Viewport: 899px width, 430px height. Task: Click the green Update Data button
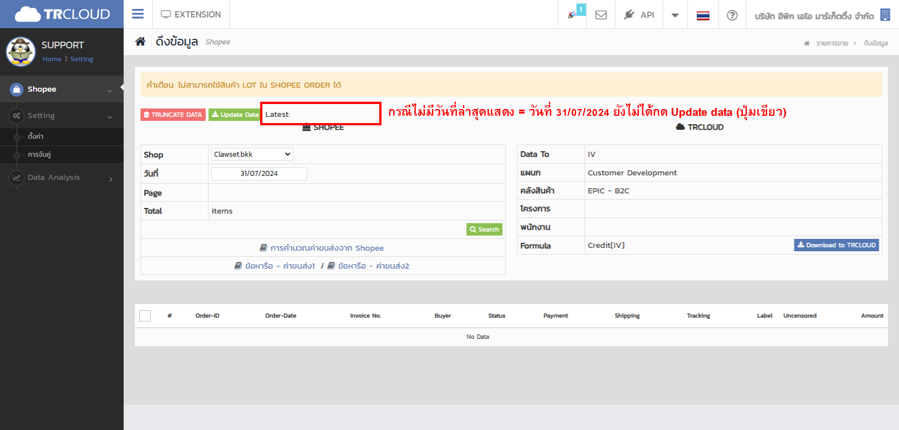tap(235, 115)
